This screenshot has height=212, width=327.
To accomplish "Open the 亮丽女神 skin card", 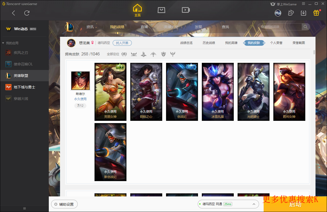I will 110,92.
